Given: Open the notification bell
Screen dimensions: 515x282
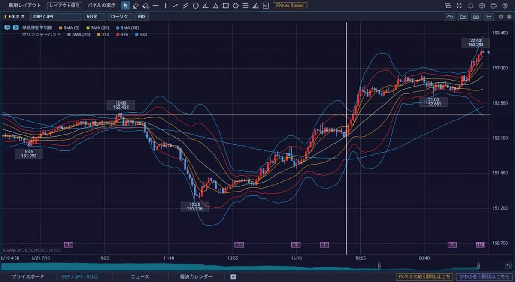Looking at the screenshot, I should click(x=470, y=6).
